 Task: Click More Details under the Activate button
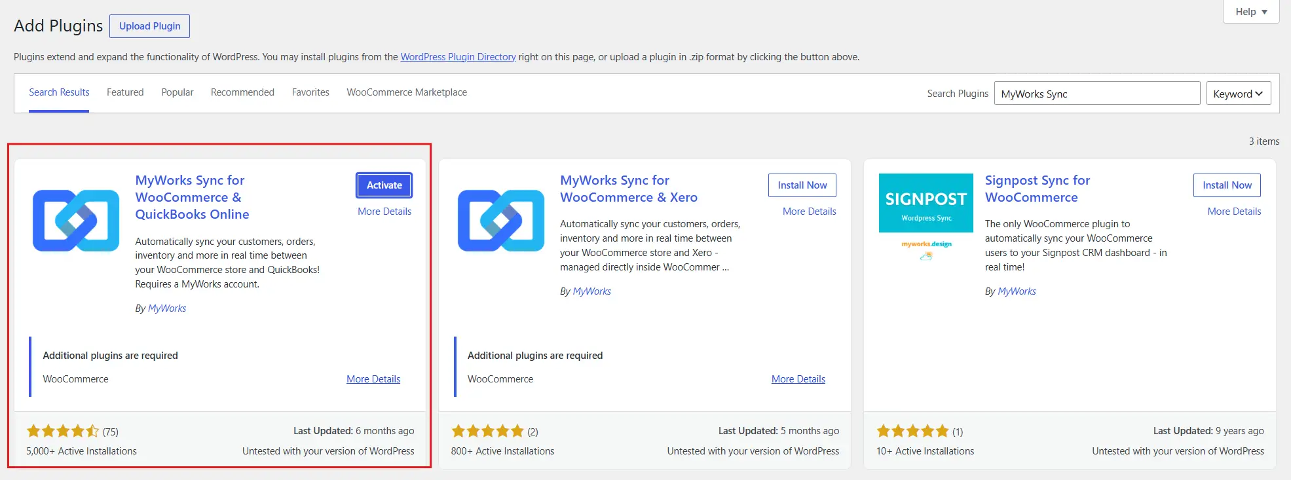tap(384, 212)
